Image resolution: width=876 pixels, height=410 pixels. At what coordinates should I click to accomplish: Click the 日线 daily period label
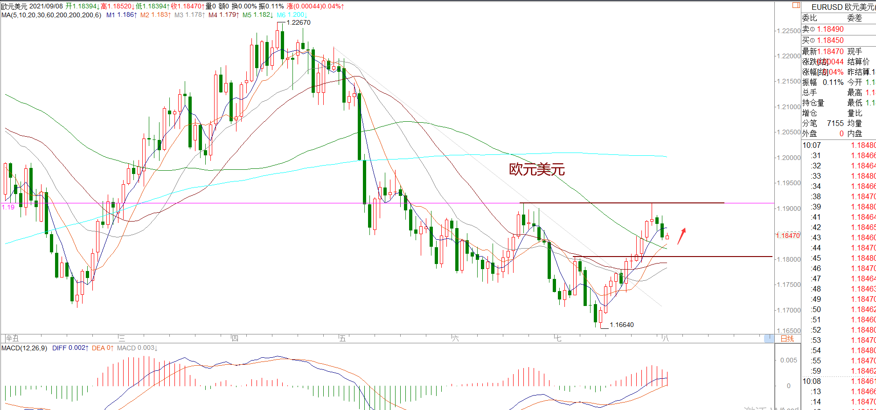click(x=787, y=339)
